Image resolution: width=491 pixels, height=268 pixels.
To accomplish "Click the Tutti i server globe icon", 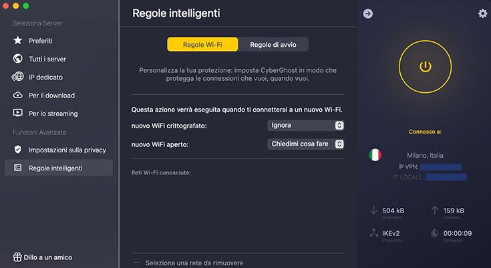I will [x=18, y=58].
